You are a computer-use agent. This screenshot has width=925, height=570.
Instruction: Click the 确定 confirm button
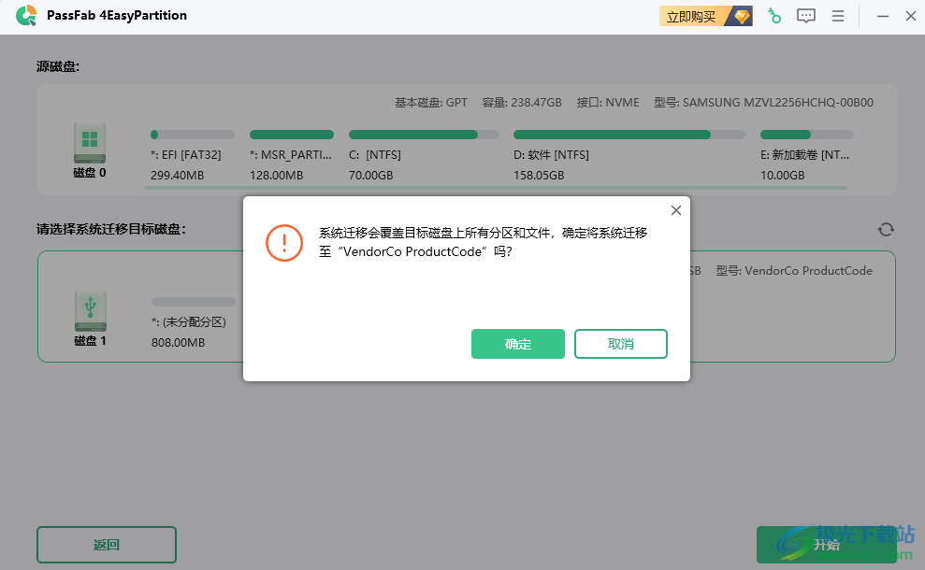point(518,344)
